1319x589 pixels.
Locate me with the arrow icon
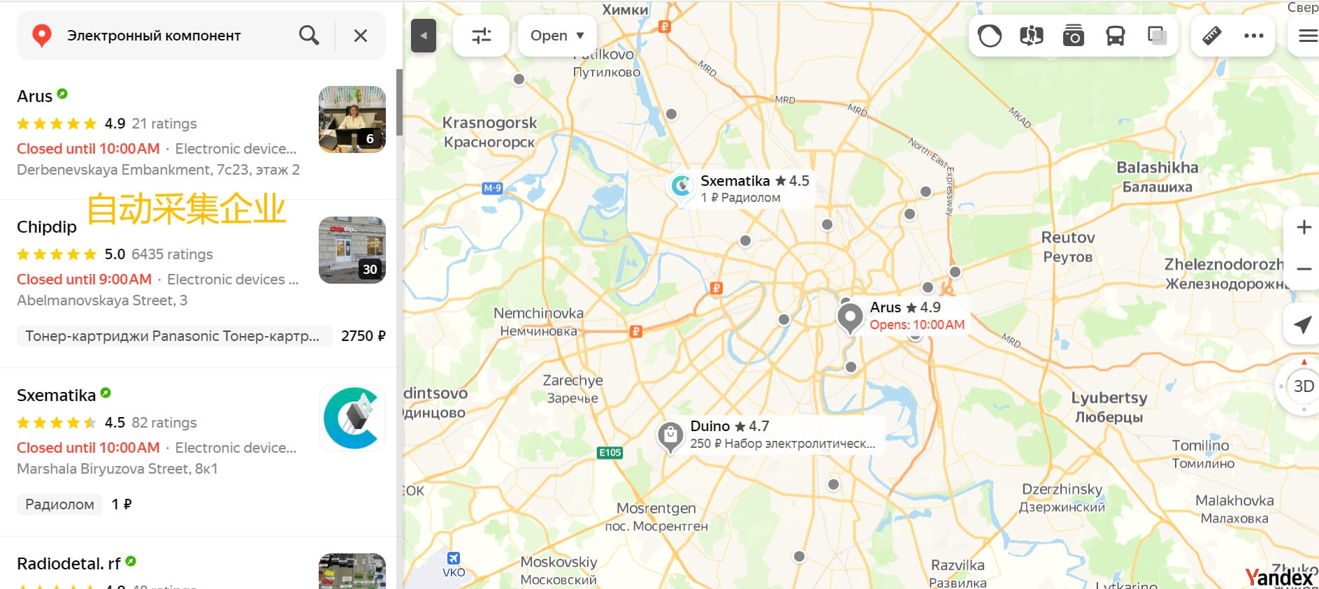[1303, 324]
